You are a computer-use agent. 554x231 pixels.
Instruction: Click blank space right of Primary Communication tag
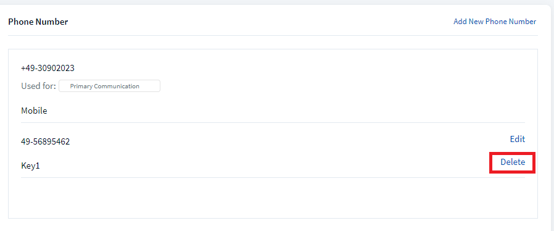pyautogui.click(x=343, y=86)
